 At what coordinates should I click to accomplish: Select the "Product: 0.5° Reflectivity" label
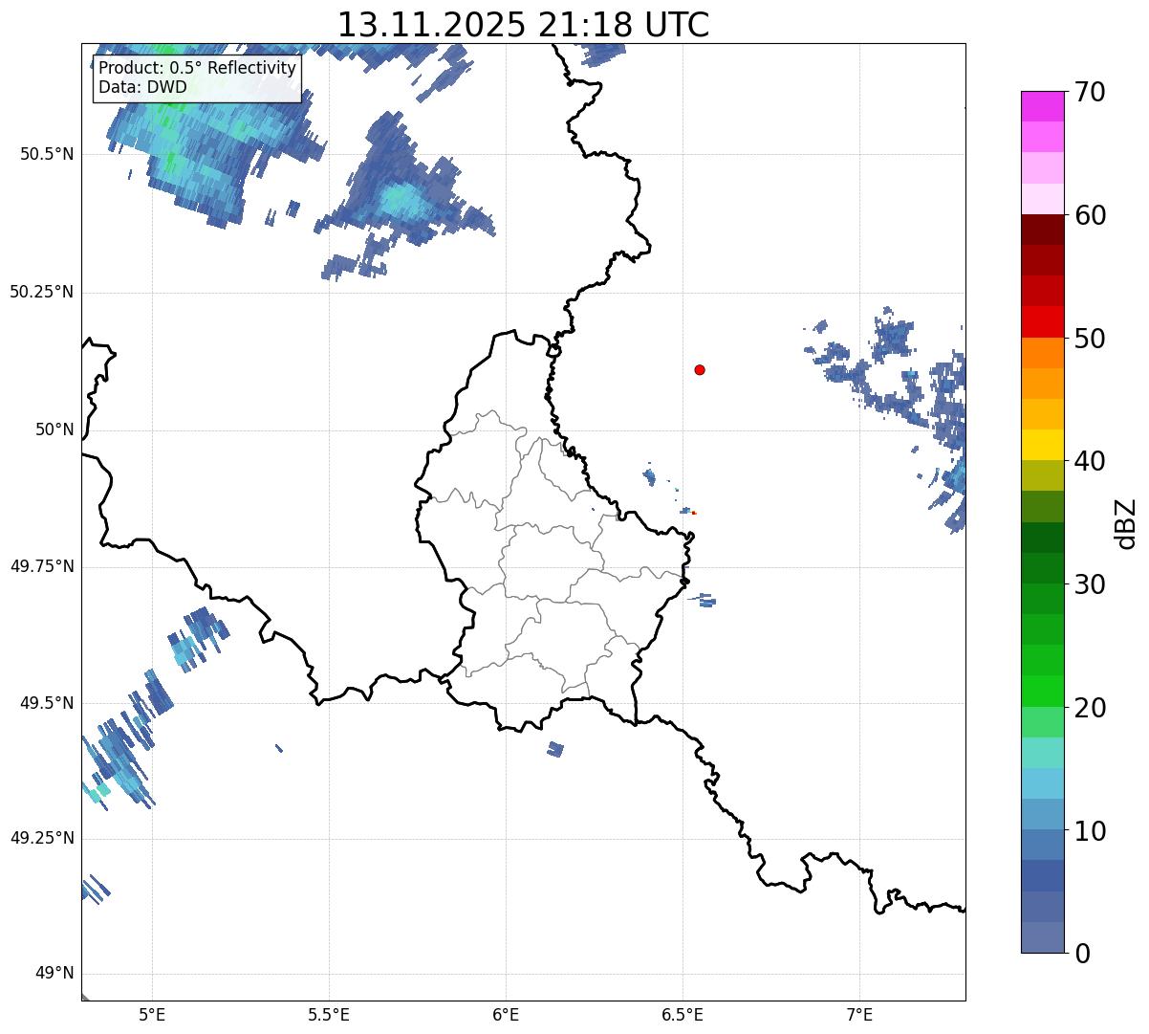197,69
